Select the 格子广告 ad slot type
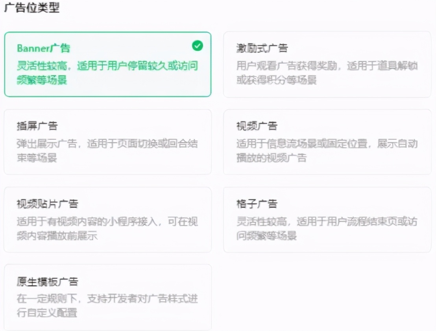Viewport: 436px width, 331px height. pyautogui.click(x=329, y=219)
